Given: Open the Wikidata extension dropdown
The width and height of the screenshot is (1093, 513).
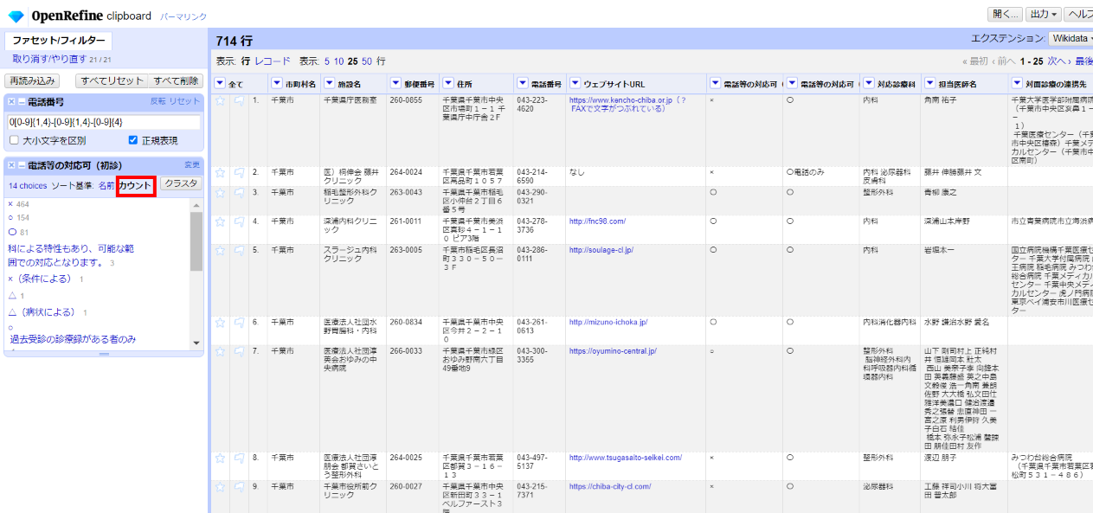Looking at the screenshot, I should click(1070, 38).
